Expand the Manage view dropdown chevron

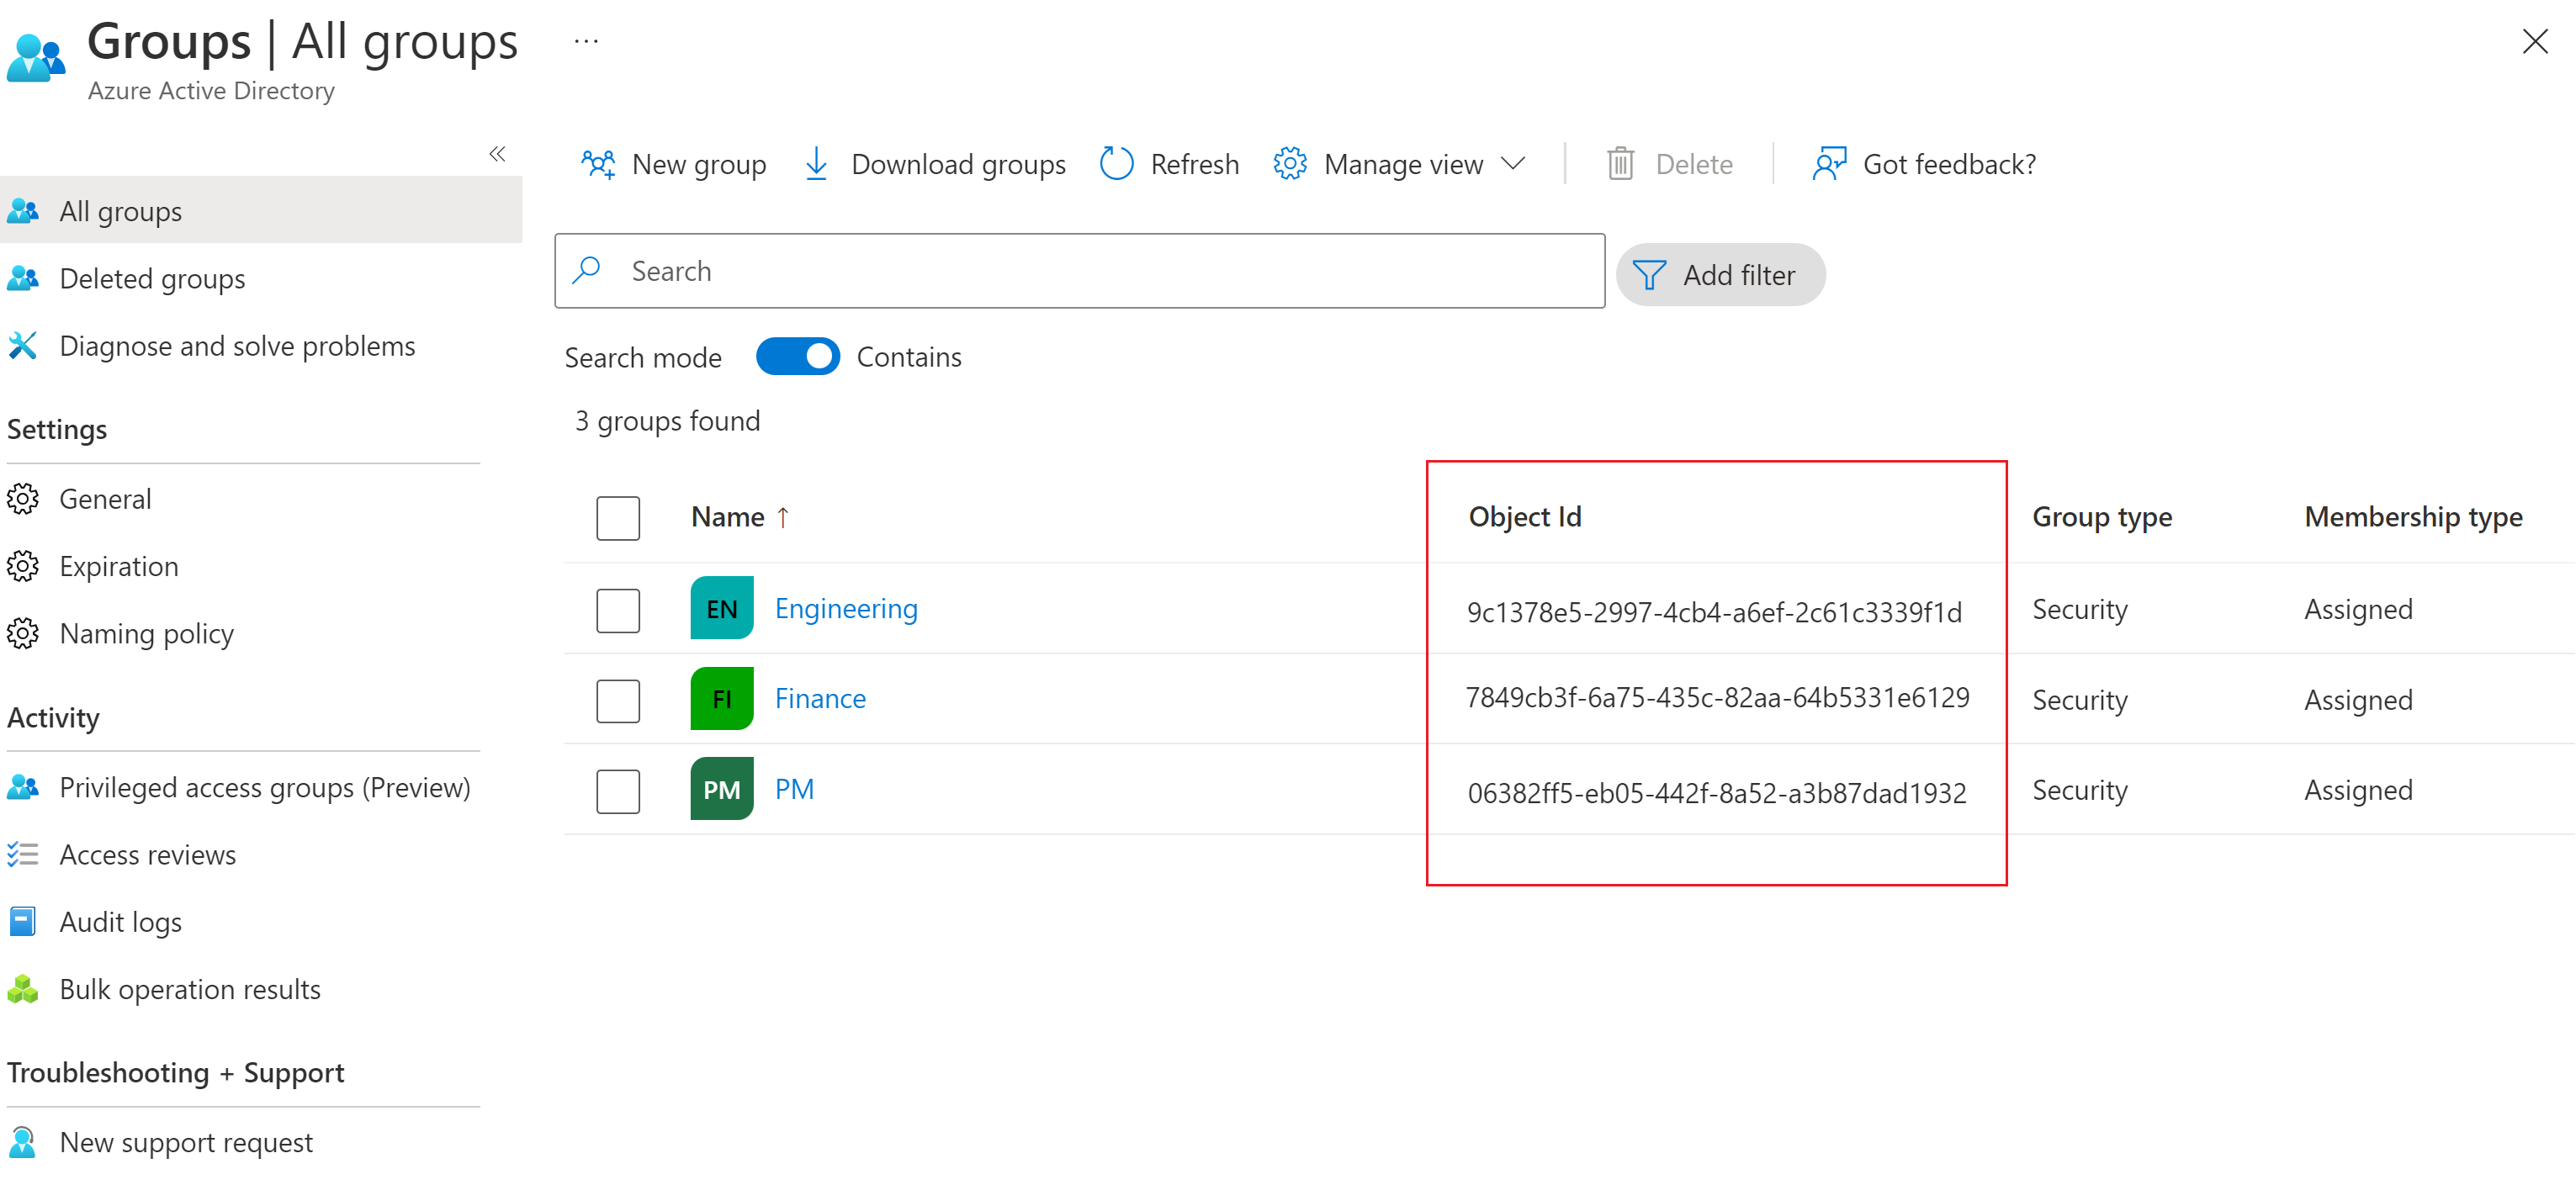[x=1513, y=164]
